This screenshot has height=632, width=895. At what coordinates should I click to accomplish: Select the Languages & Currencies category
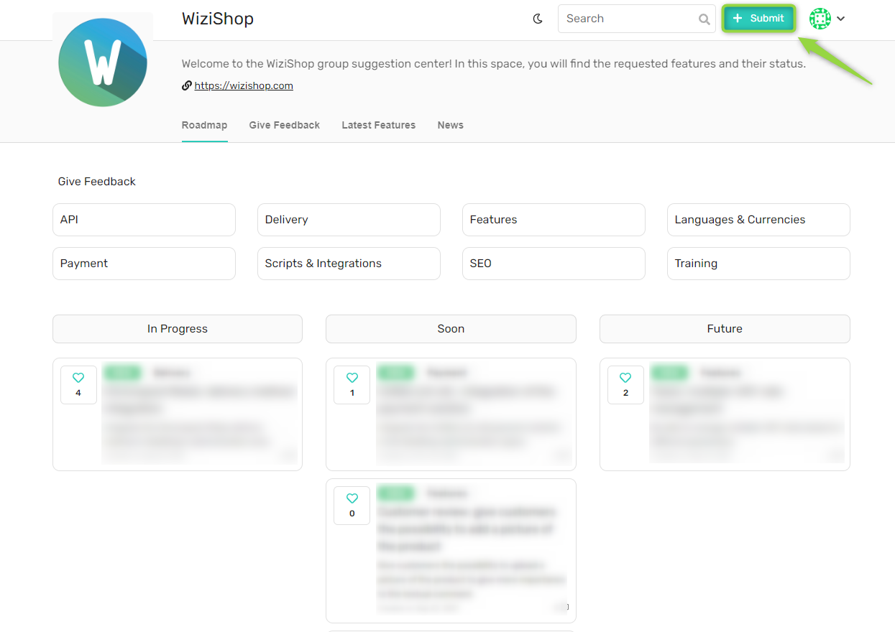(758, 220)
